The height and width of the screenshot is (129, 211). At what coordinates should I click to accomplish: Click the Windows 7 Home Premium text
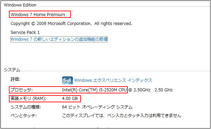coord(38,14)
